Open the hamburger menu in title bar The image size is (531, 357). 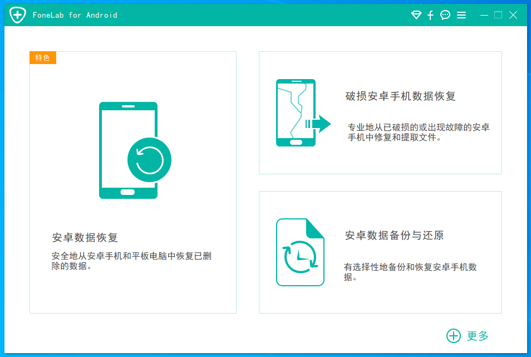(461, 16)
